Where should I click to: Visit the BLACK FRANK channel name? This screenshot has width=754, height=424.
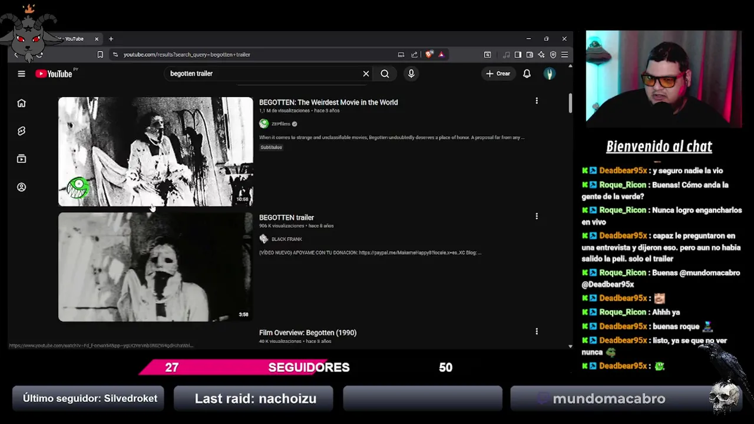[x=287, y=239]
